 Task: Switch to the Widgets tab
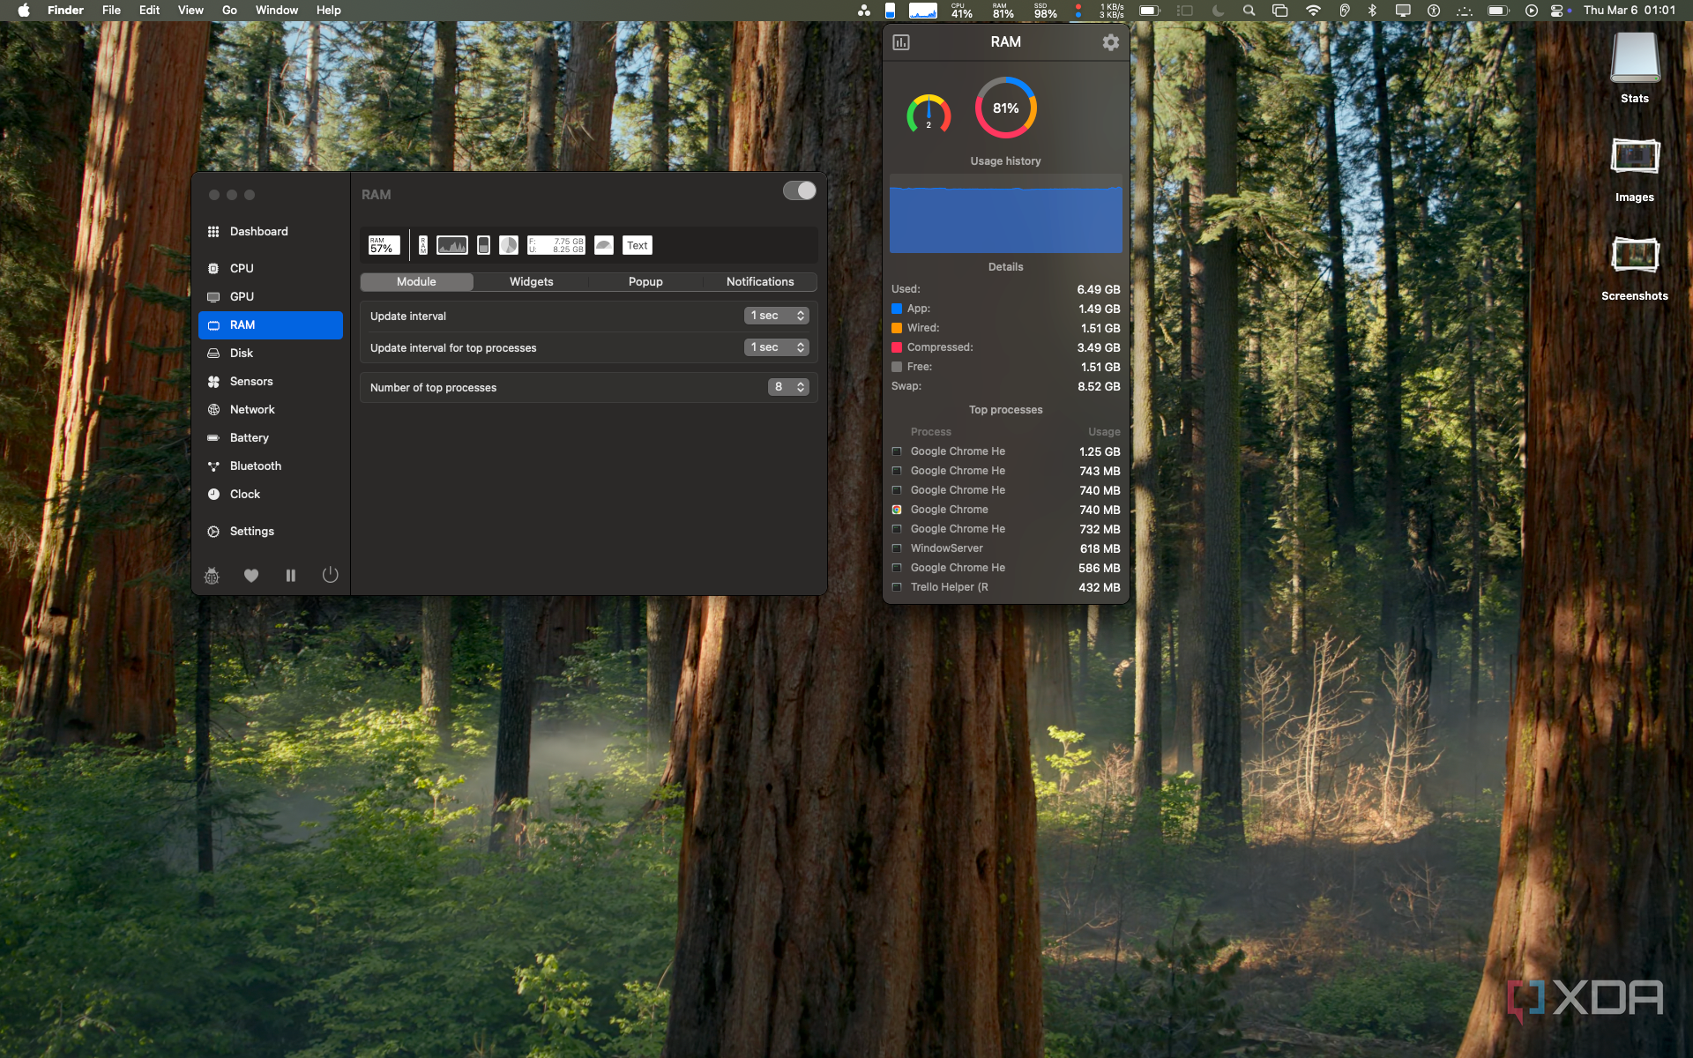click(x=531, y=282)
